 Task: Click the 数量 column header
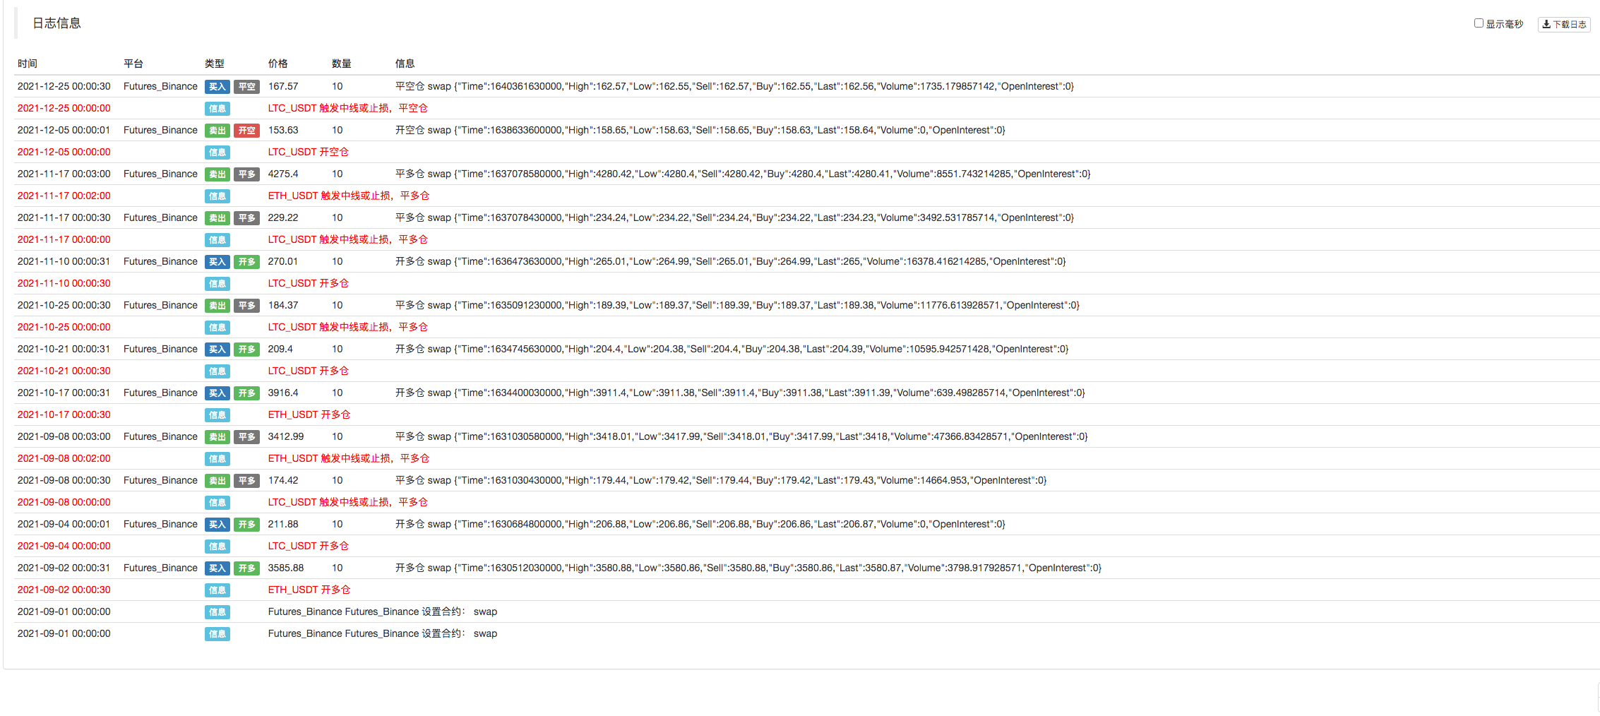(341, 64)
